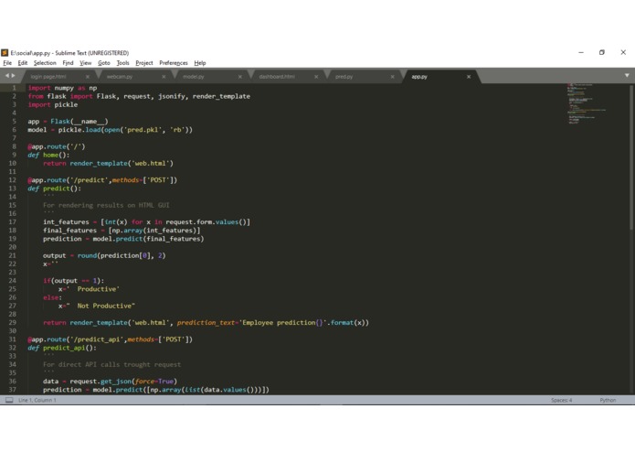Click the 'int_features' assignment line
The image size is (635, 452).
146,222
